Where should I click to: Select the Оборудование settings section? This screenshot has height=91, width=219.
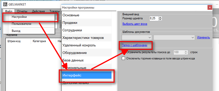point(86,53)
